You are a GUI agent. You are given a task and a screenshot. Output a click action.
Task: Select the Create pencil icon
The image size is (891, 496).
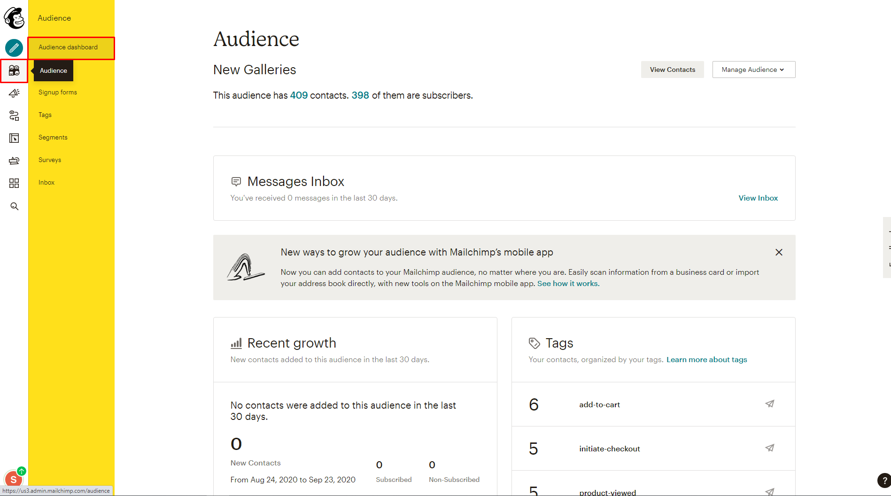coord(14,48)
